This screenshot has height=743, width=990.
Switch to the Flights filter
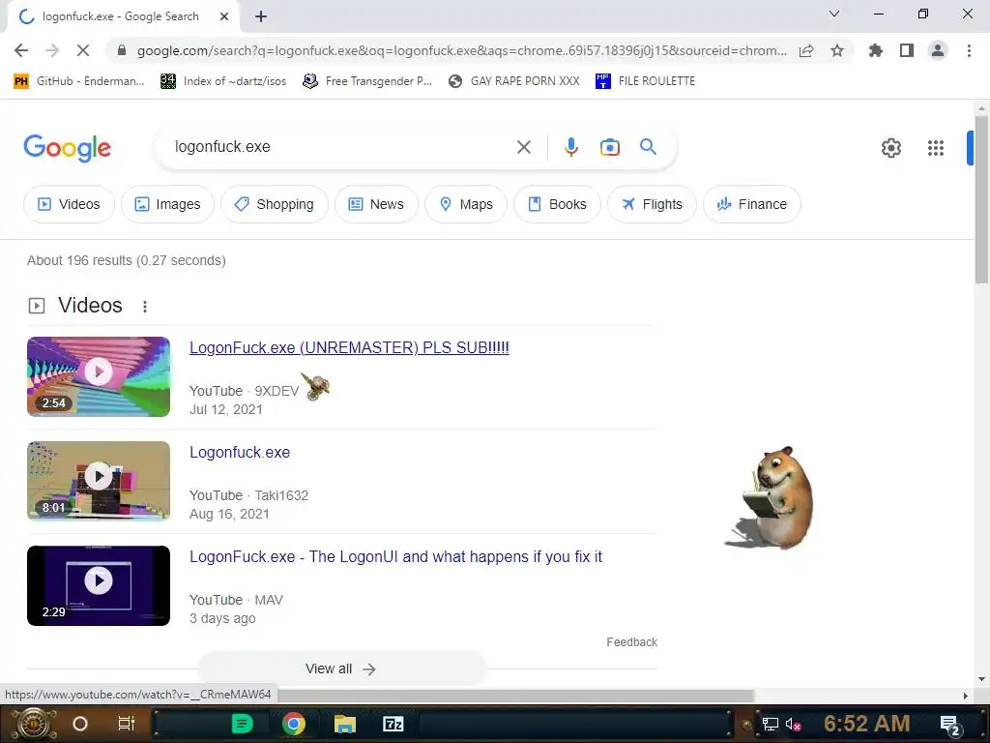pyautogui.click(x=652, y=204)
